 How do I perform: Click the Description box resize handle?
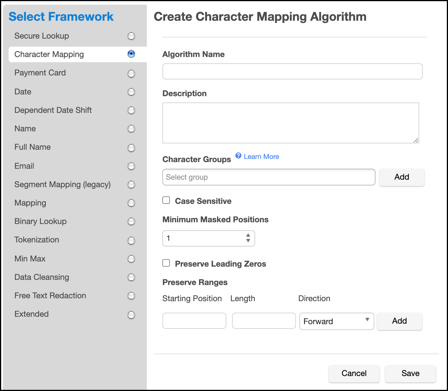[416, 140]
